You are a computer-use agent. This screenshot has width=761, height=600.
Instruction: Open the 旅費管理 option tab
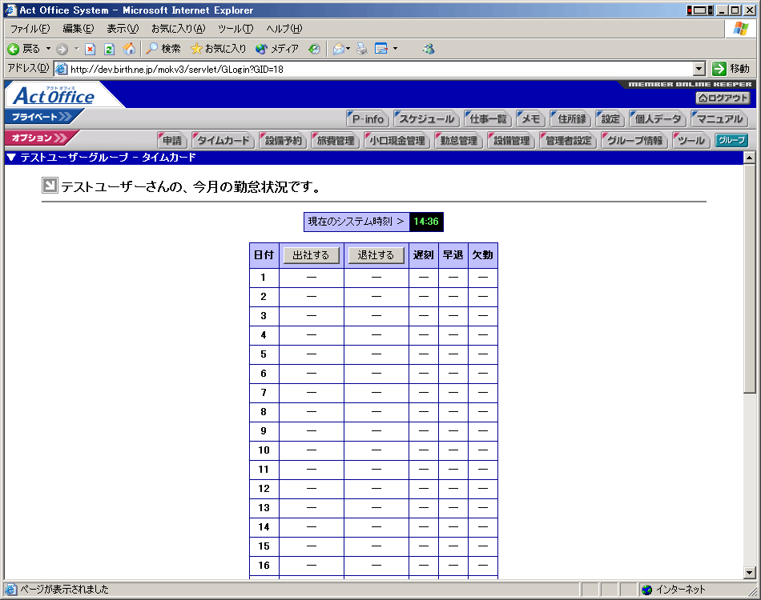pos(335,141)
